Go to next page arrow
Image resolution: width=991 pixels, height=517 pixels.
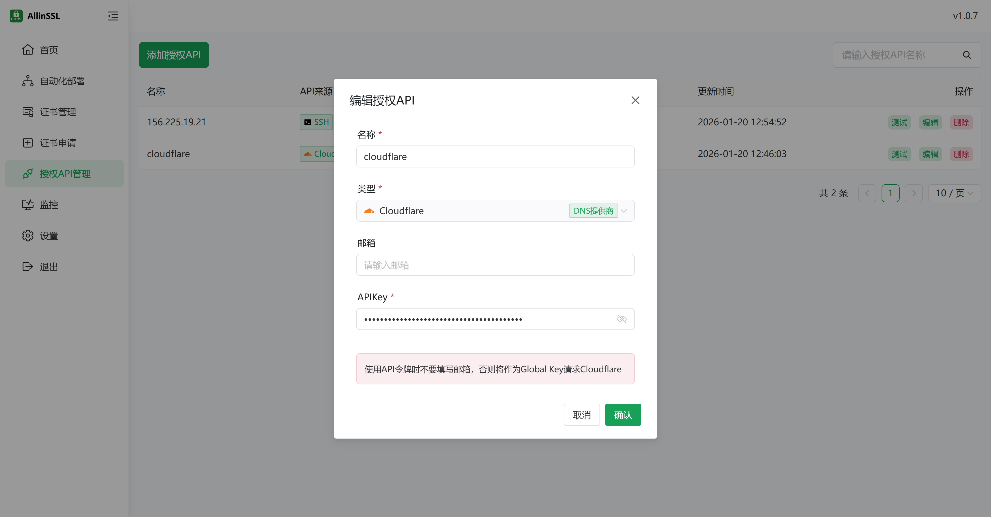[x=914, y=193]
